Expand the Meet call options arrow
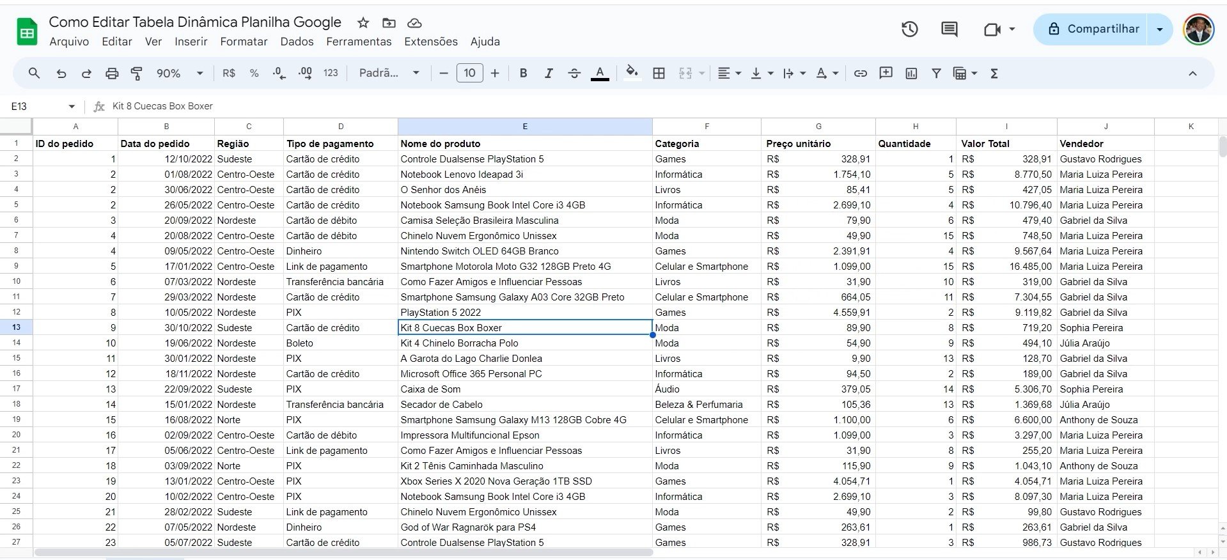 [1012, 29]
